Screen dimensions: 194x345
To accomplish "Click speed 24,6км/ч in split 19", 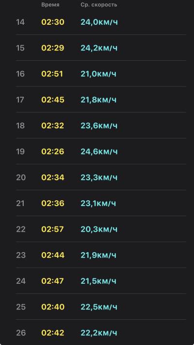I will pos(99,152).
